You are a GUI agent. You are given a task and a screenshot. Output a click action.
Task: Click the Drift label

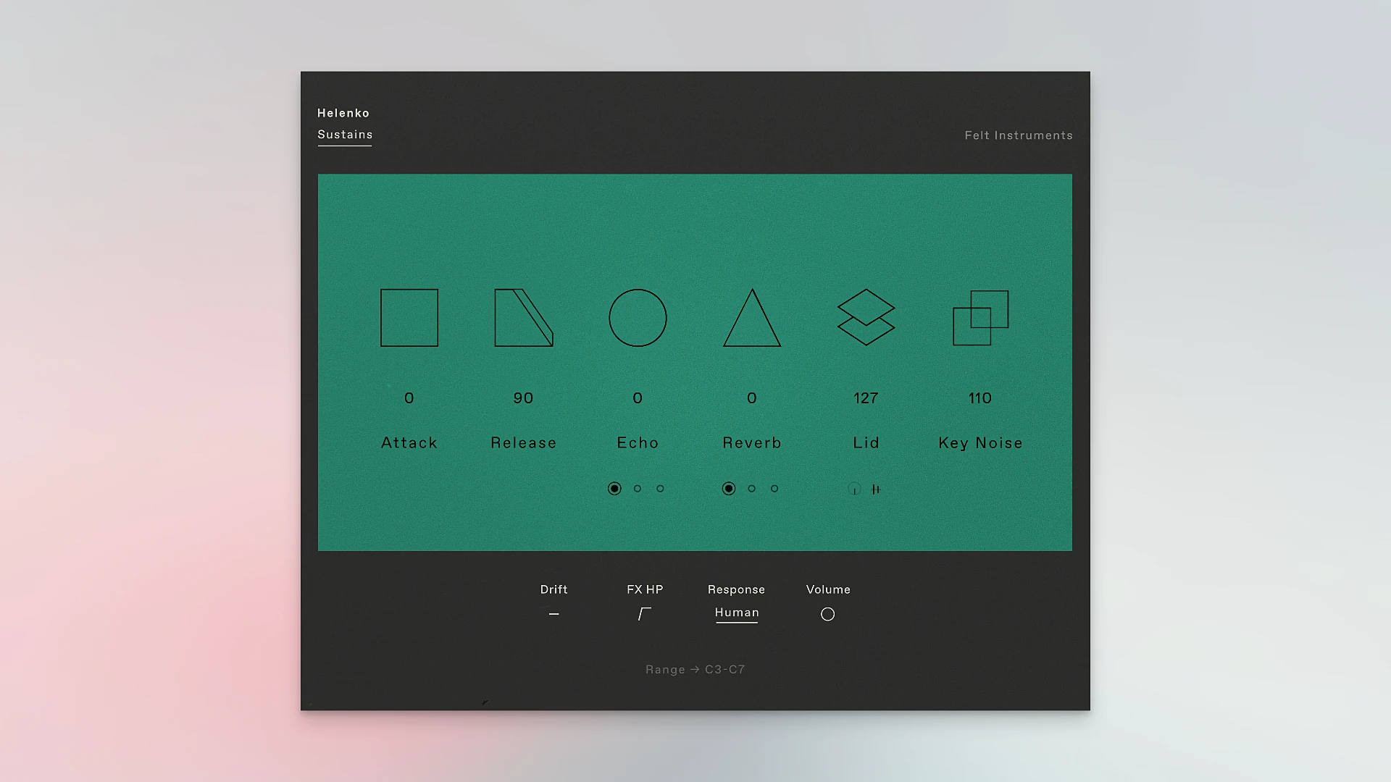[554, 589]
